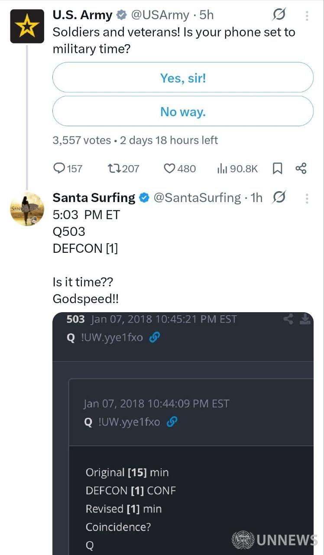Open more options menu on Santa Surfing tweet
Screen dimensions: 324x555
307,198
